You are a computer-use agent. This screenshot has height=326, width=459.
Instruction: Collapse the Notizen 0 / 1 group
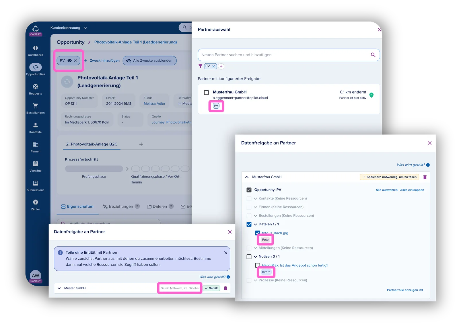point(255,257)
